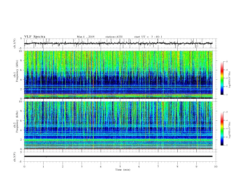
Task: Click the 'VLF Spectra' title text
Action: pos(35,37)
